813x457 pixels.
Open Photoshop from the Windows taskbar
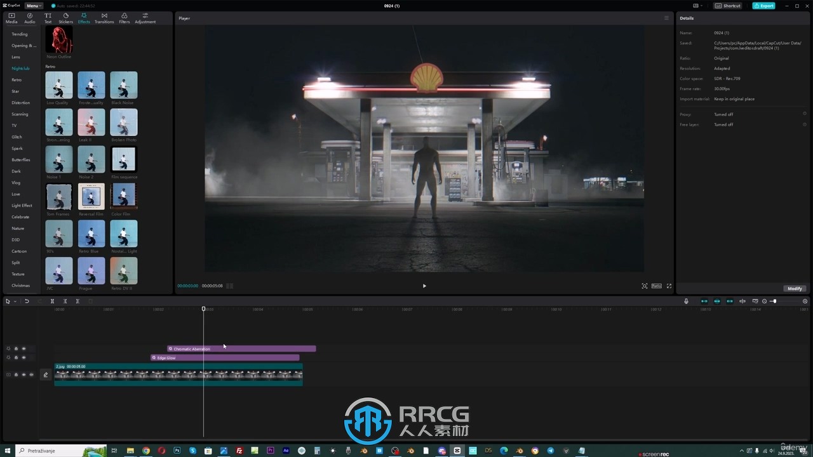pyautogui.click(x=177, y=451)
